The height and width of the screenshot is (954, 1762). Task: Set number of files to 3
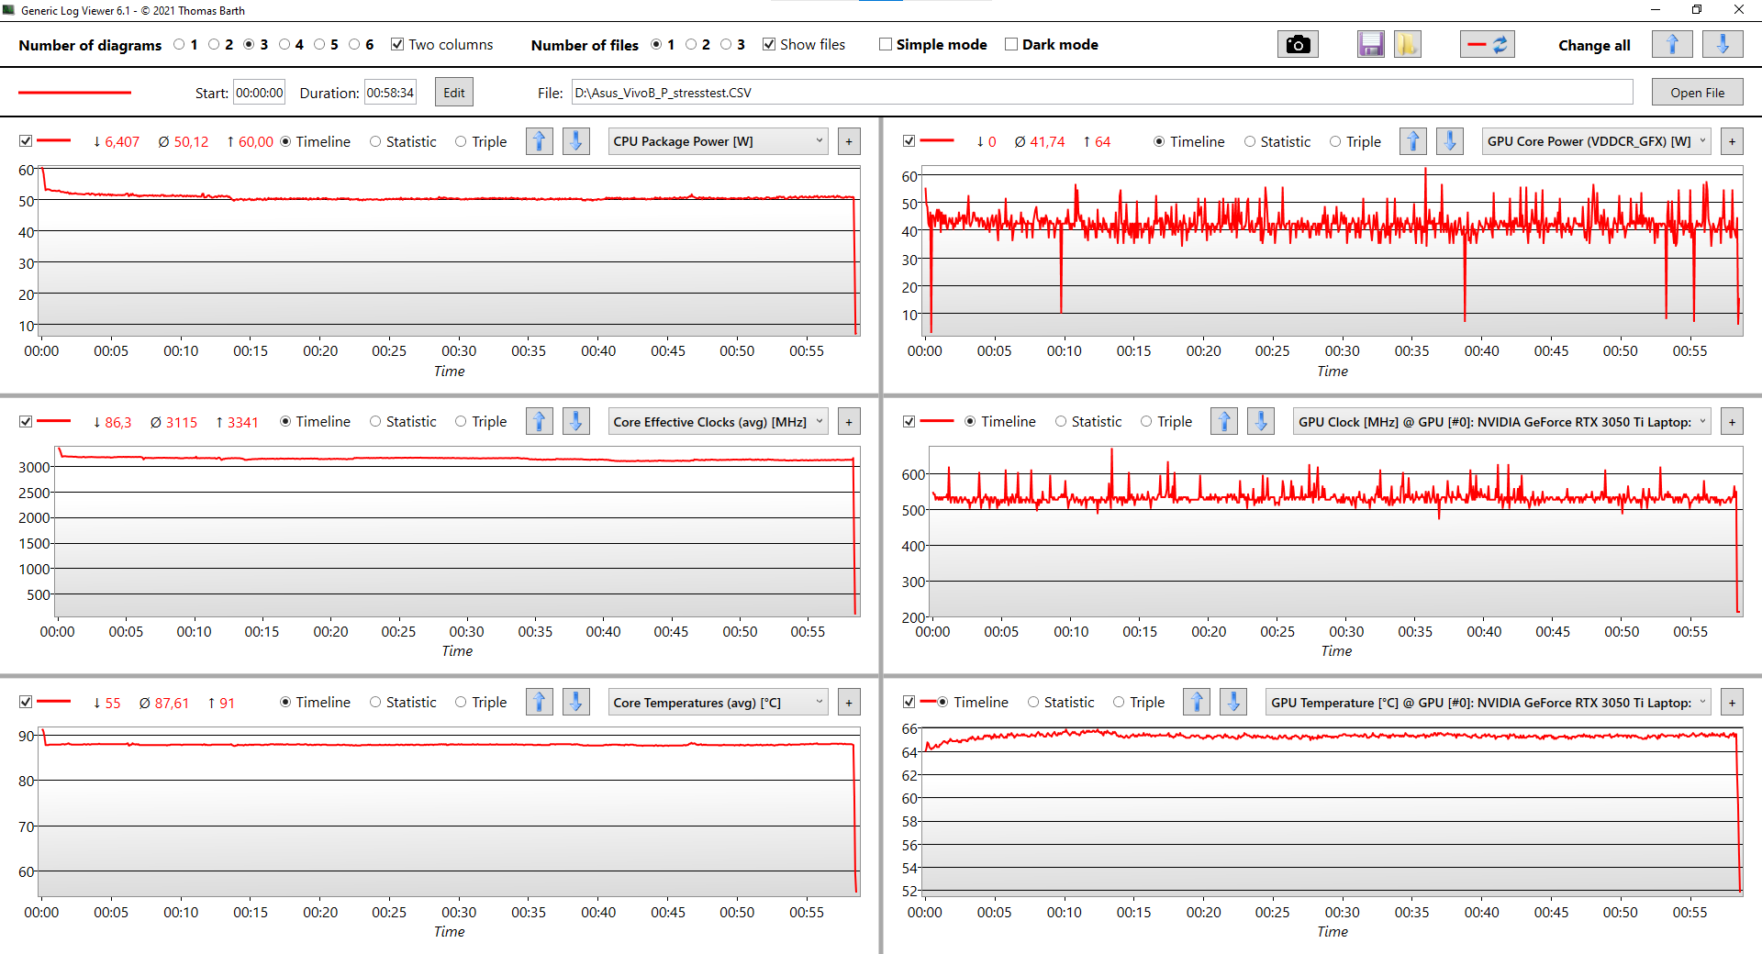(x=726, y=44)
